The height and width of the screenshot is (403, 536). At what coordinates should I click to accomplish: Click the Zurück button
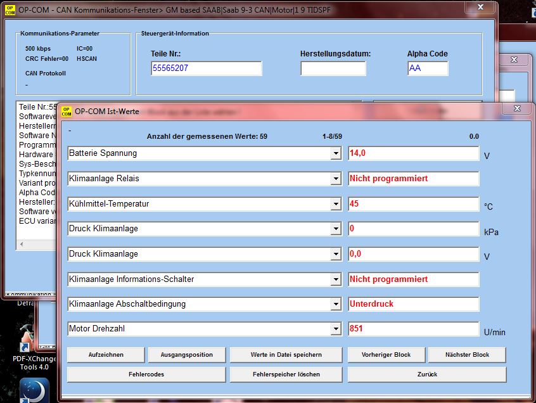point(427,374)
